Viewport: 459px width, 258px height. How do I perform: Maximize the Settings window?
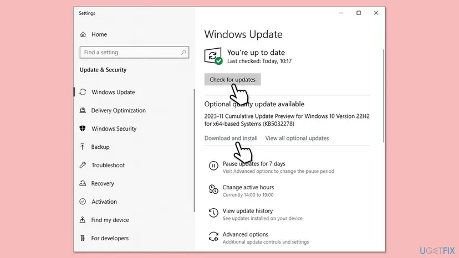click(359, 13)
